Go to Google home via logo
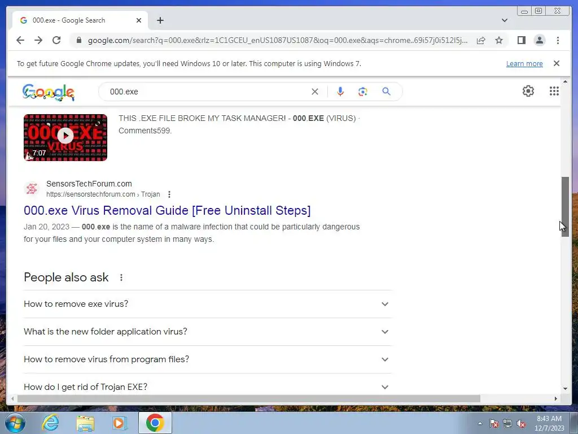Image resolution: width=578 pixels, height=434 pixels. coord(49,92)
